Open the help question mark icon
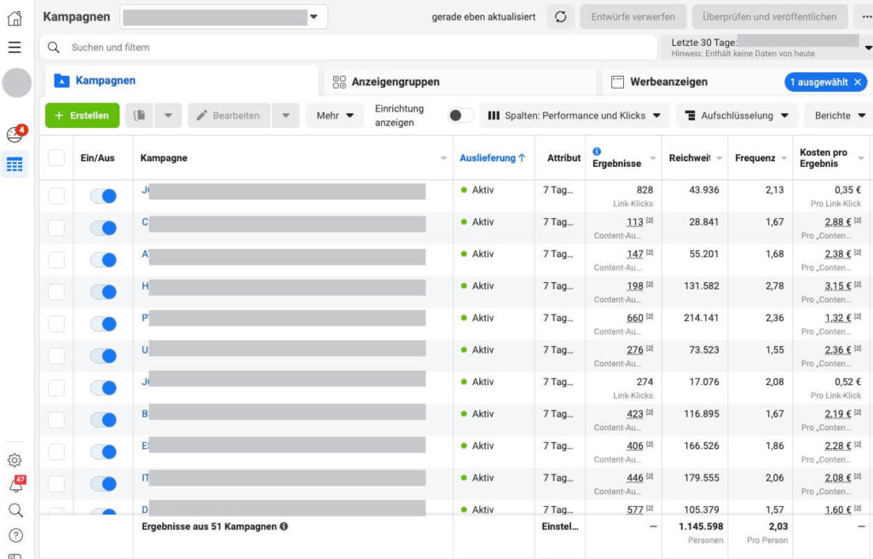The width and height of the screenshot is (873, 559). pos(15,536)
